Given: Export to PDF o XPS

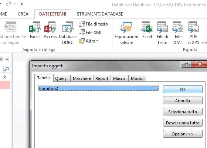Looking at the screenshot, I should click(194, 33).
